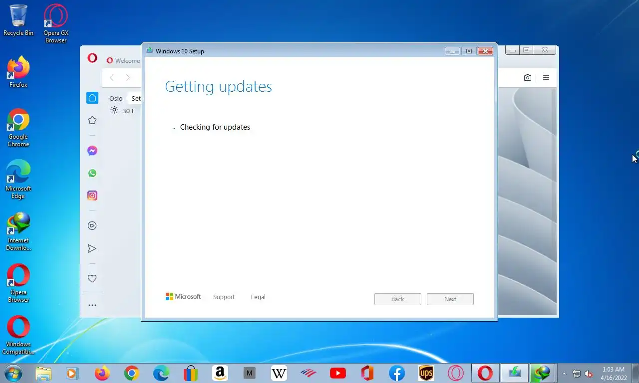The height and width of the screenshot is (383, 639).
Task: Open Facebook shortcut on taskbar
Action: click(397, 373)
